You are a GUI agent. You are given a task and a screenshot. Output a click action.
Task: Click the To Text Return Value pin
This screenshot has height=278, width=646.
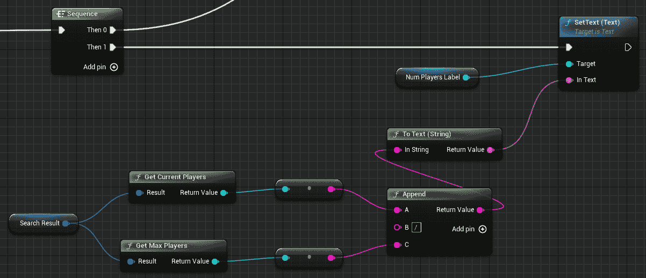click(x=490, y=150)
